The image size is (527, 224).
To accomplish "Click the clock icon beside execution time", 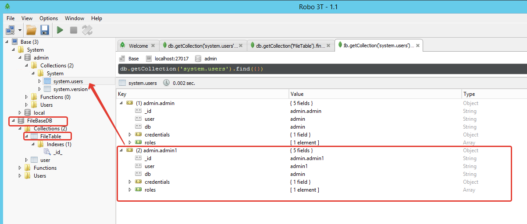I will coord(167,83).
